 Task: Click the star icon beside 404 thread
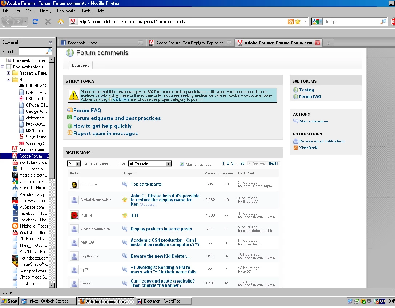[125, 216]
